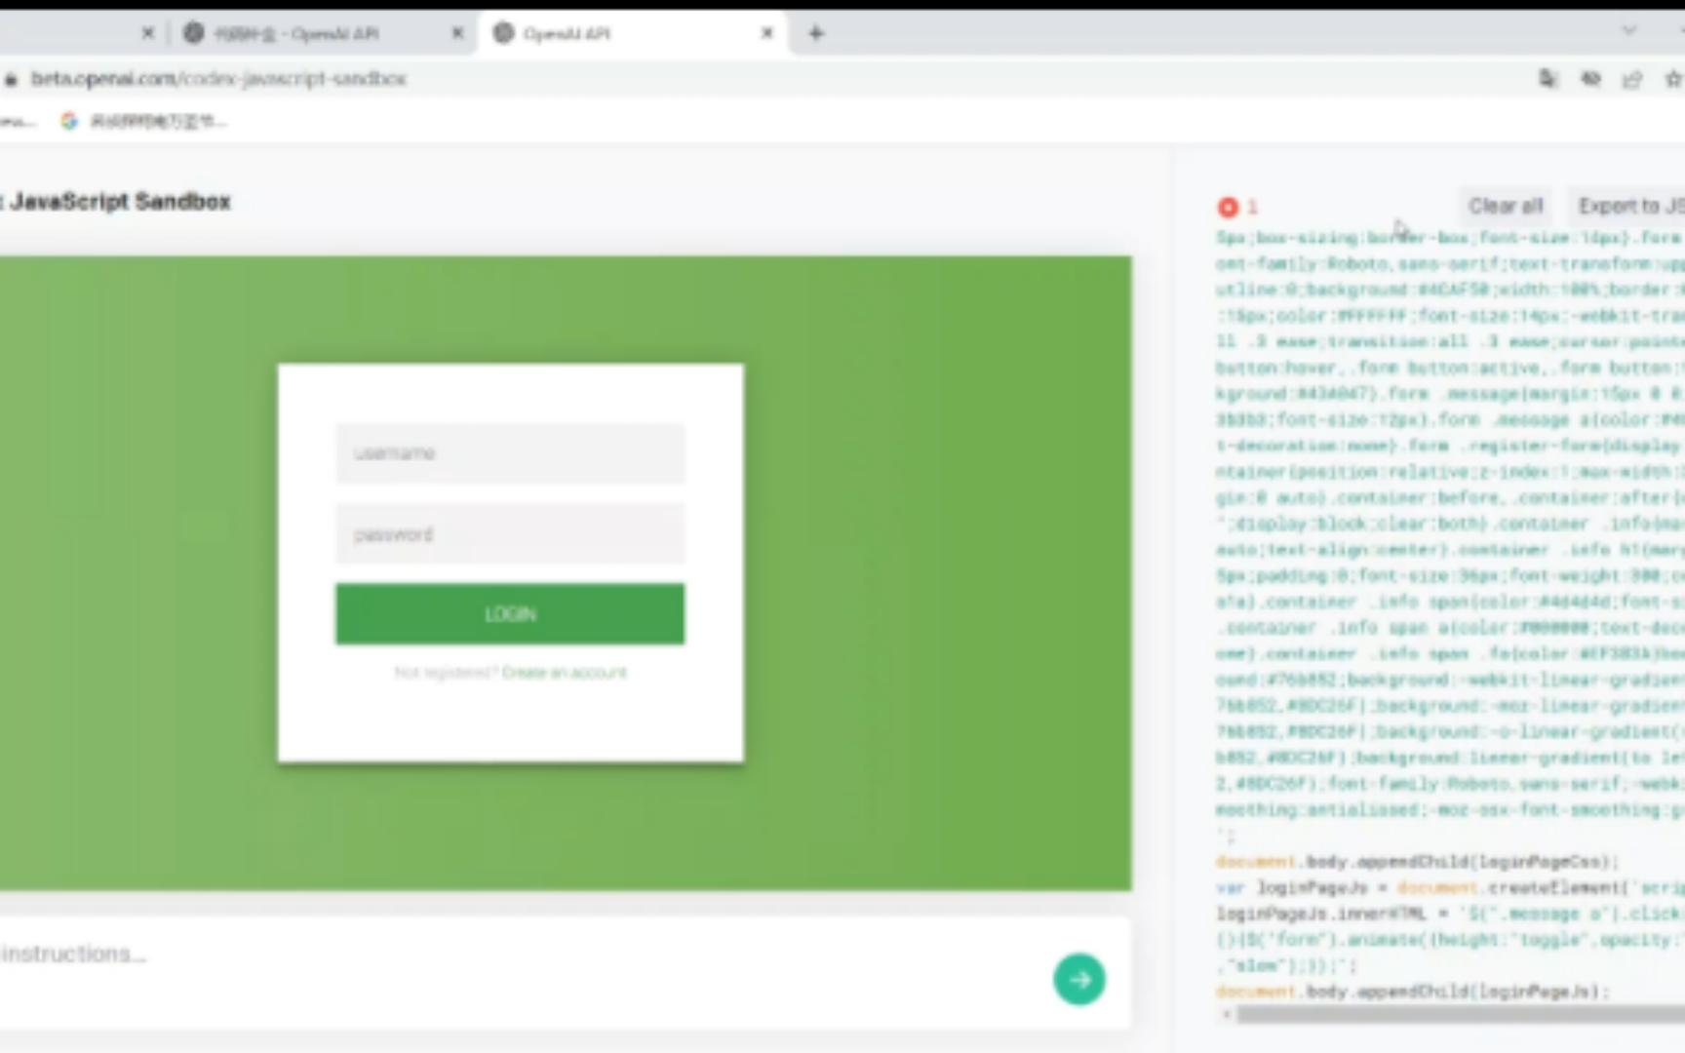This screenshot has width=1685, height=1053.
Task: Click the lock icon in address bar
Action: click(10, 79)
